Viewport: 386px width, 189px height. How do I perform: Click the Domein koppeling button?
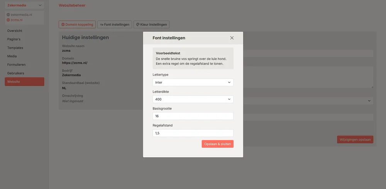[x=77, y=25]
